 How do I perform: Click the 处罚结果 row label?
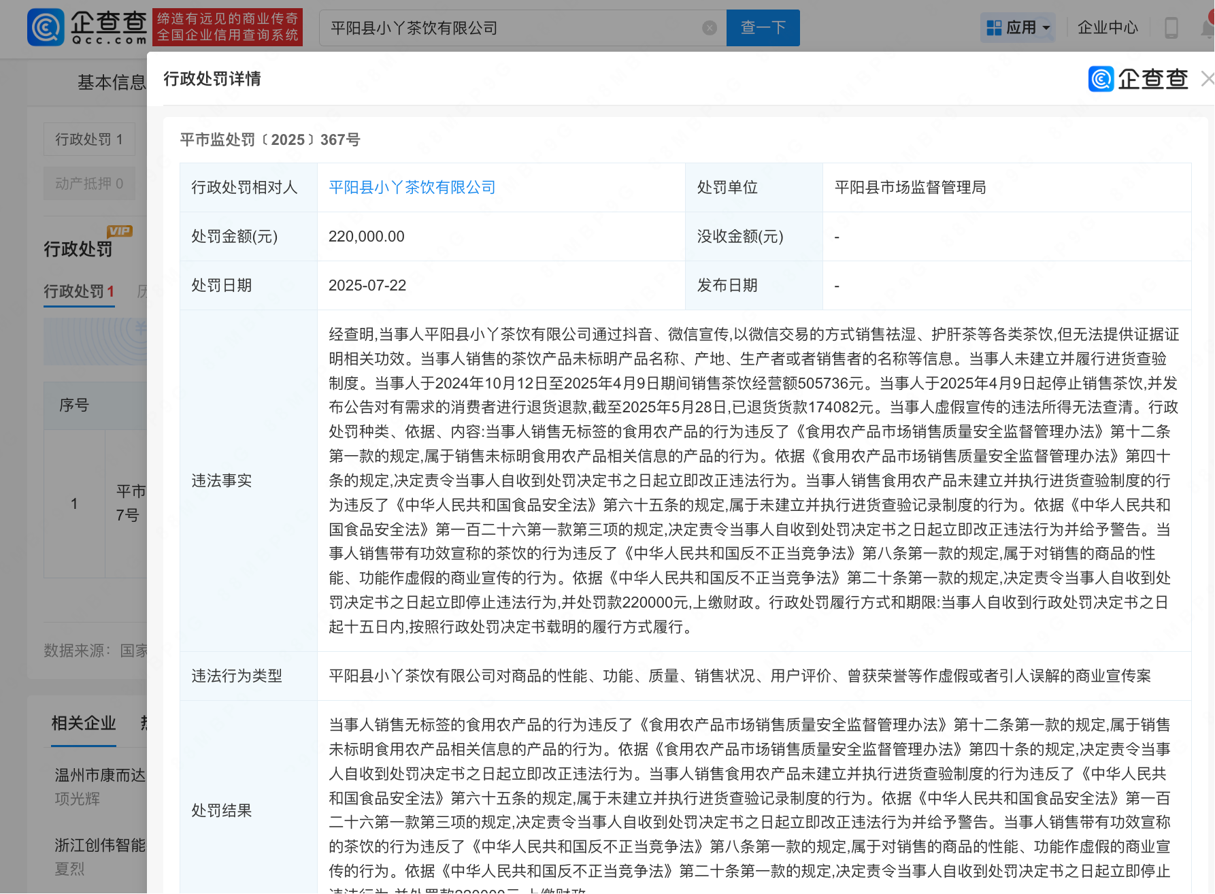click(222, 810)
